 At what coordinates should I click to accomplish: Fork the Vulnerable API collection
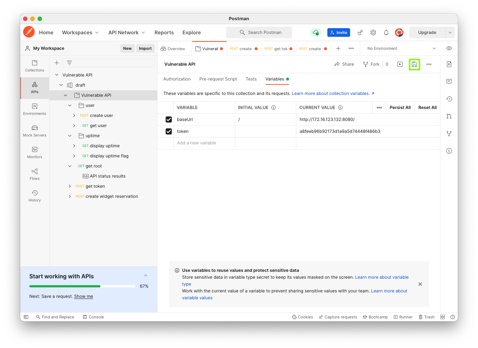pos(371,64)
